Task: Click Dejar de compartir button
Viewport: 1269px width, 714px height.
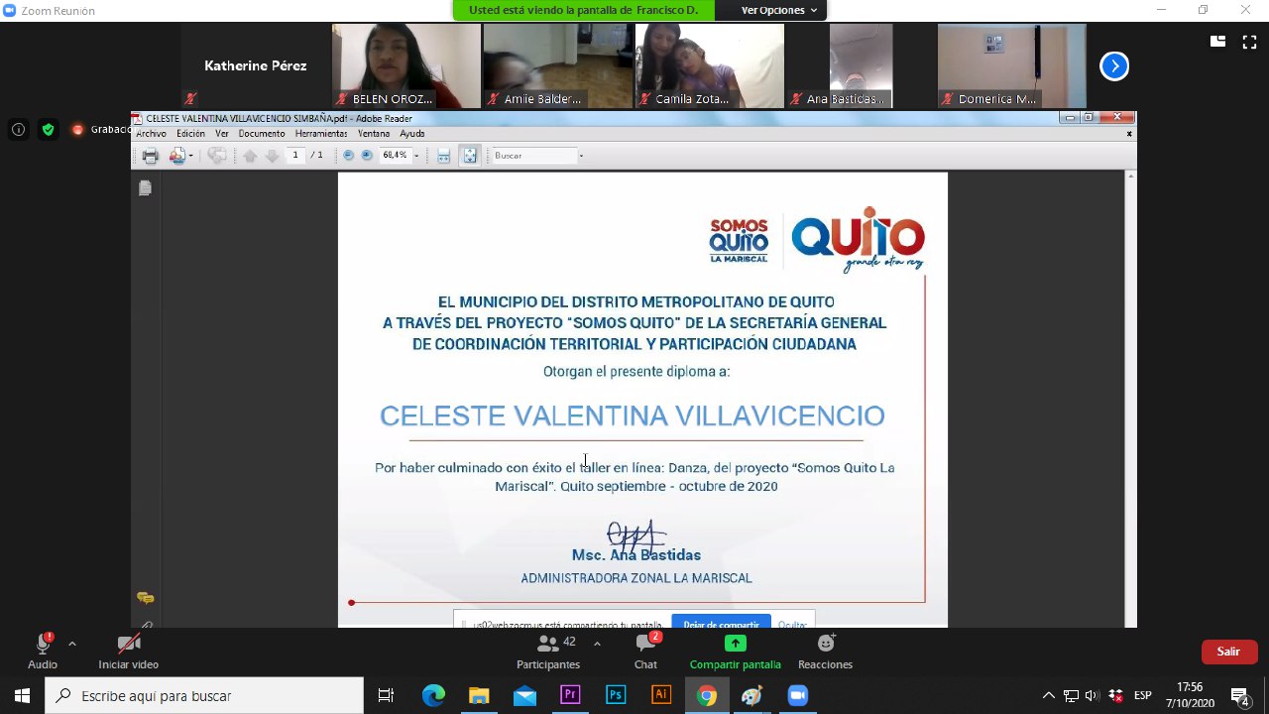Action: point(721,623)
